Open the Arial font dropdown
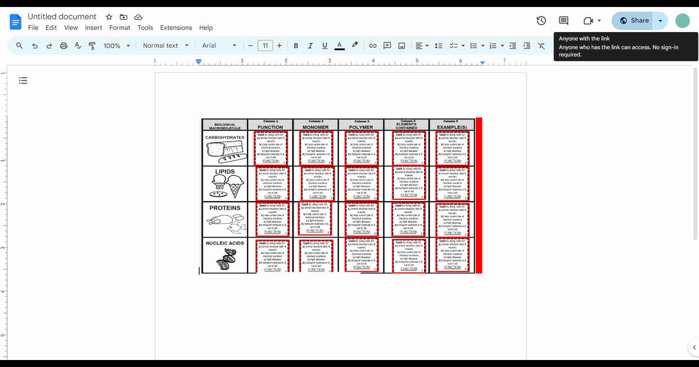 tap(219, 45)
